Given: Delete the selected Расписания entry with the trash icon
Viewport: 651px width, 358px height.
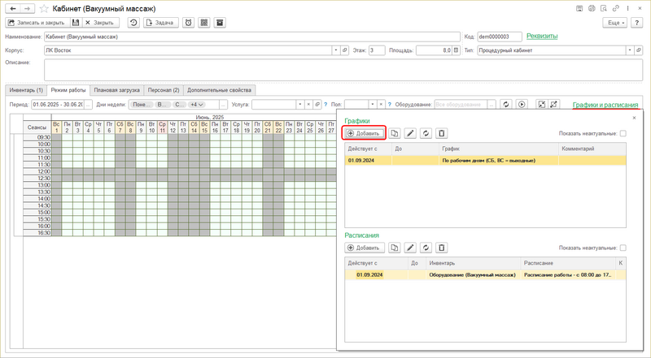Looking at the screenshot, I should 442,248.
